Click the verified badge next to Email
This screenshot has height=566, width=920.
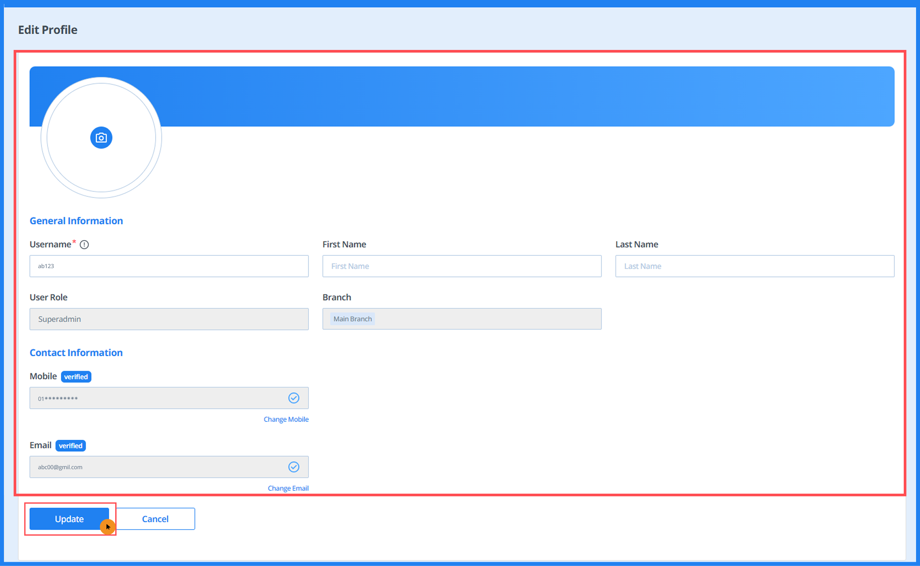(71, 446)
